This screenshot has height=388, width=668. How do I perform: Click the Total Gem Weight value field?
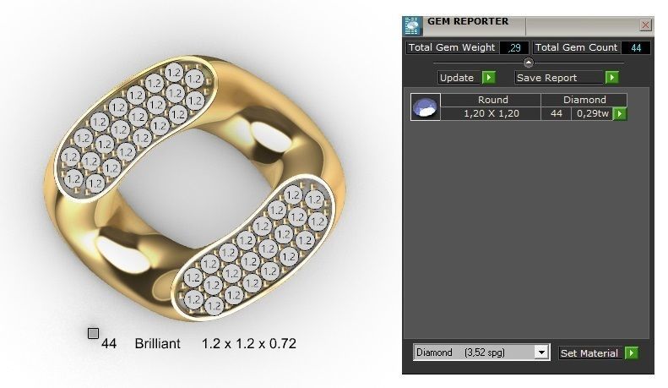(514, 47)
